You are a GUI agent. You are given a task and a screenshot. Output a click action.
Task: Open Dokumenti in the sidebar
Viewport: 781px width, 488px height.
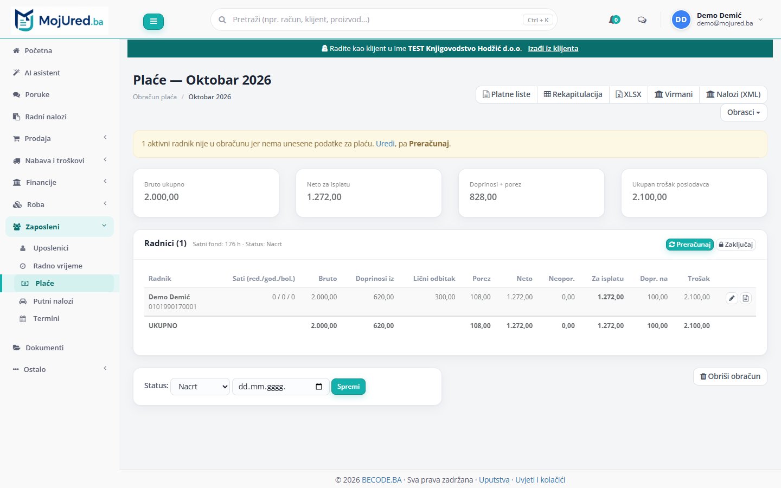pyautogui.click(x=60, y=348)
